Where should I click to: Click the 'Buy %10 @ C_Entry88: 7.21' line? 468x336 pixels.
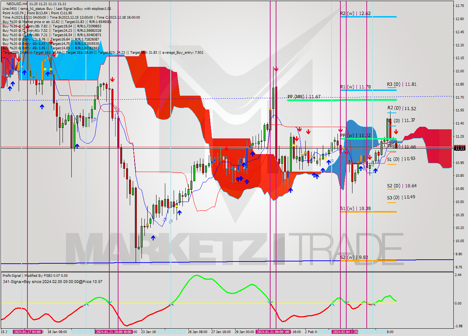(x=52, y=35)
